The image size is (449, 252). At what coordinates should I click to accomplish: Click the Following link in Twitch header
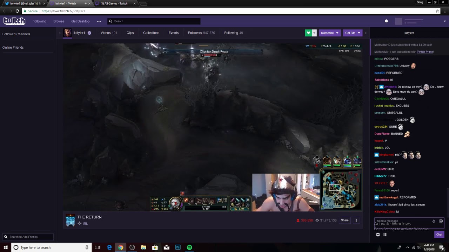(39, 21)
